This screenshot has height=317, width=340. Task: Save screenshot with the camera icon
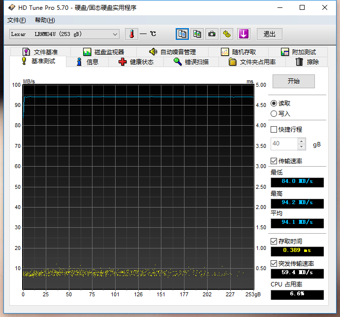click(x=212, y=34)
